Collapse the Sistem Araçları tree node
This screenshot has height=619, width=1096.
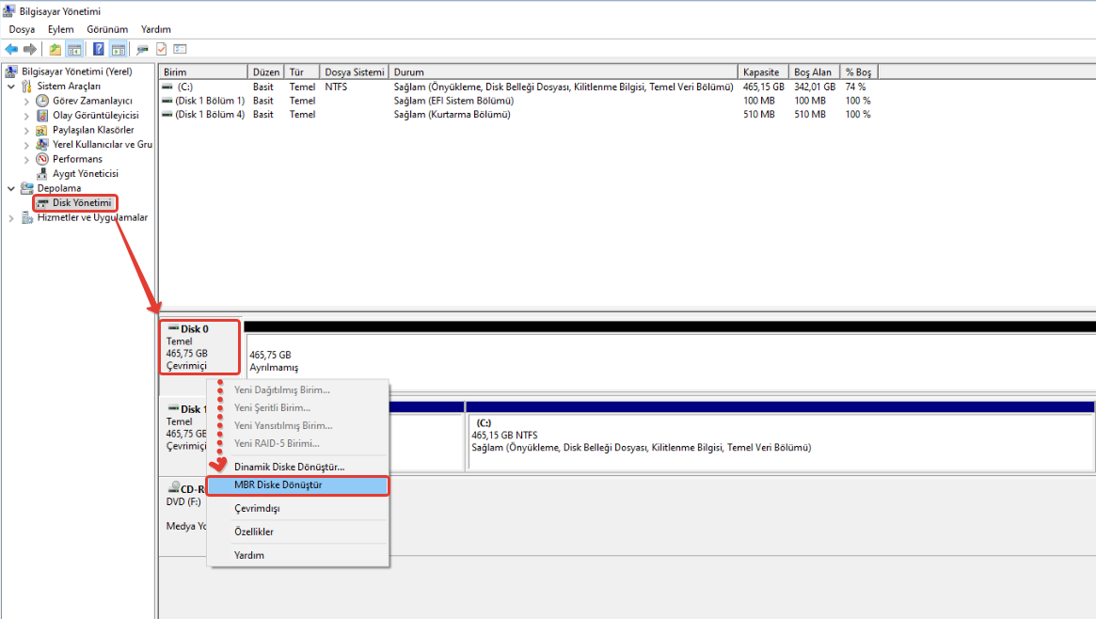pos(11,87)
